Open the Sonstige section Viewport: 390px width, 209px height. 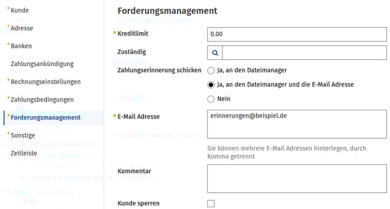click(x=23, y=135)
